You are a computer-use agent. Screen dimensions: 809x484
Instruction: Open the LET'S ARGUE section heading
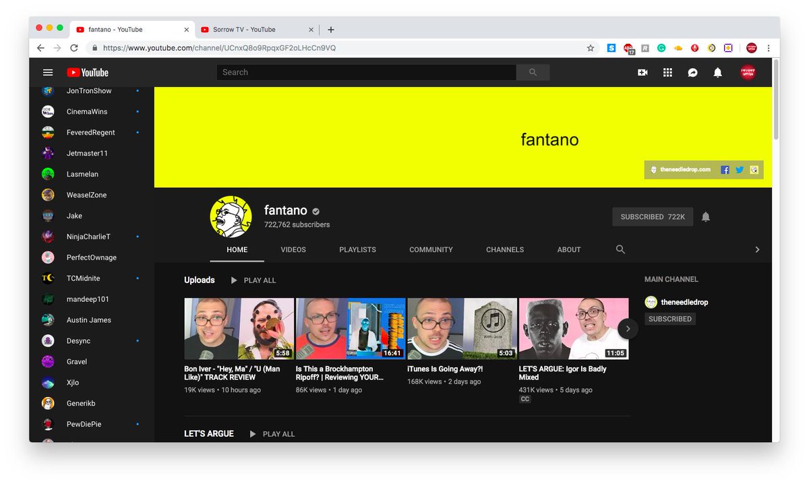209,433
